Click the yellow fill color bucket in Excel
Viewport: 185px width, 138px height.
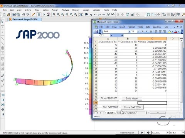[x=170, y=31]
